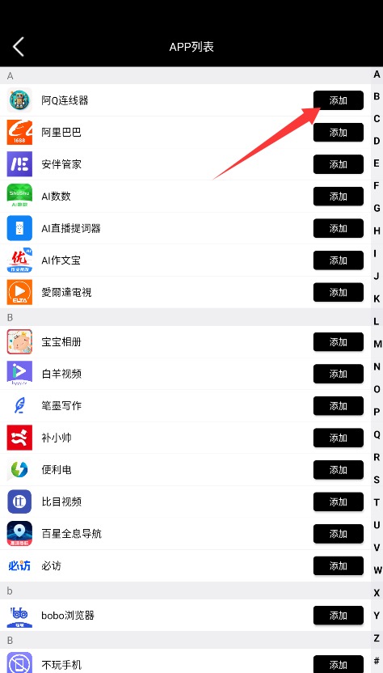Click 添加 beside 便利电
Screen dimensions: 383x673
click(x=339, y=470)
